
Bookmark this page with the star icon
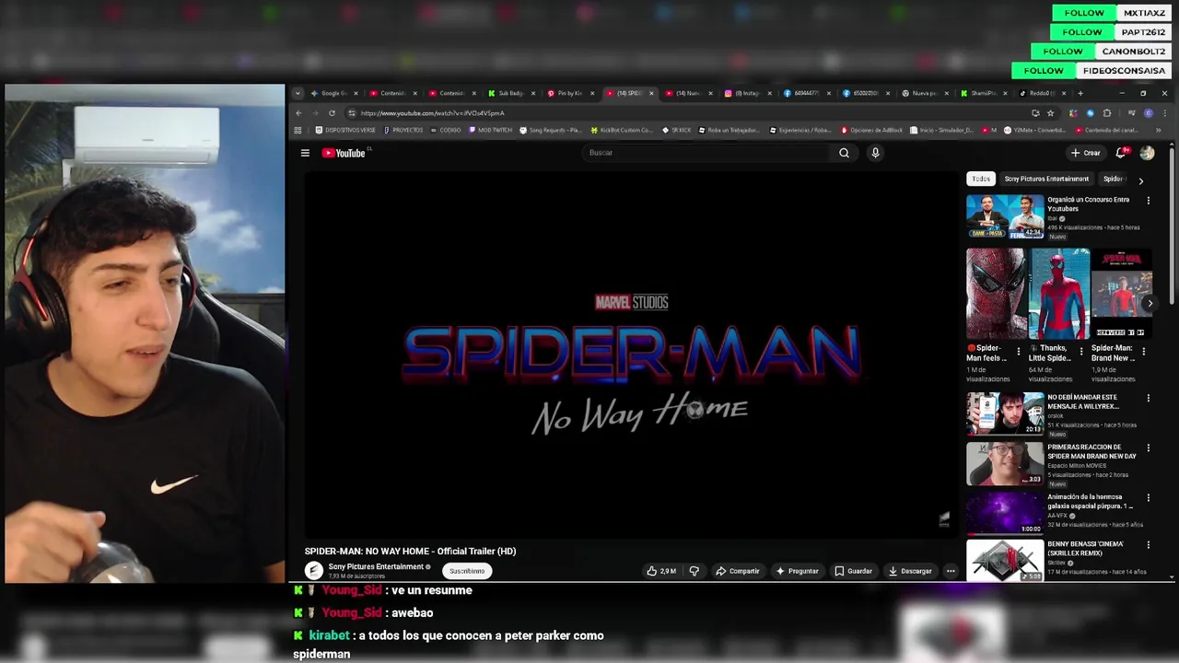[x=1050, y=113]
